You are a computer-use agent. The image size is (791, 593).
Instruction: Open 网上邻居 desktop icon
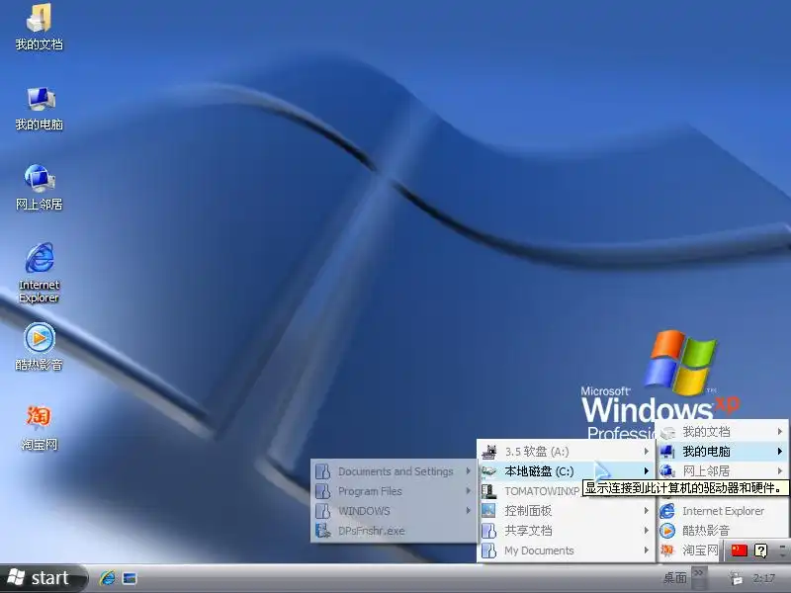(x=39, y=188)
